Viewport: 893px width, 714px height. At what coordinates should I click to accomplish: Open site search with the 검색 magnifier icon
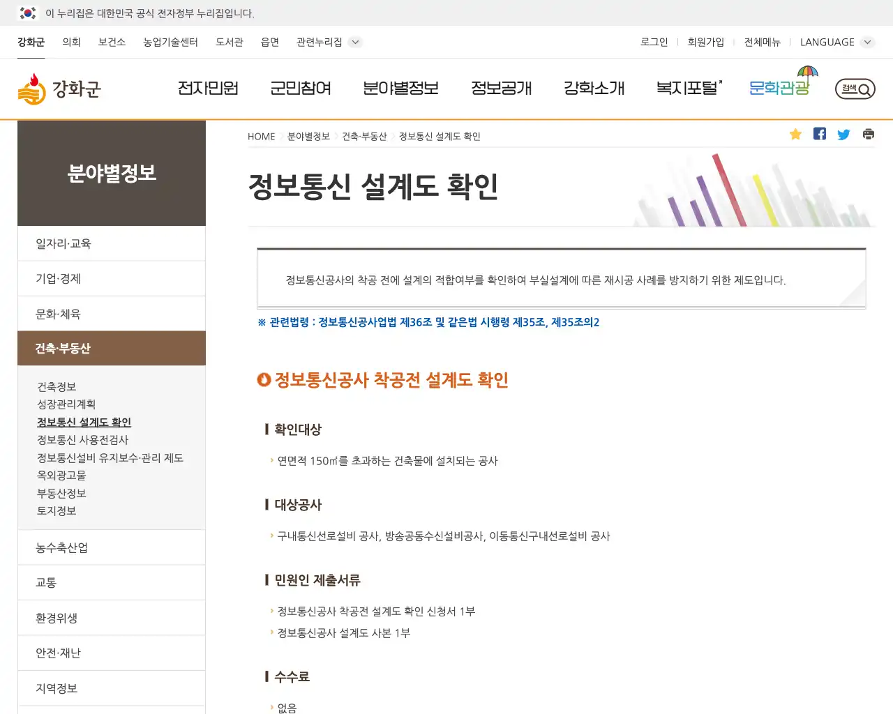point(854,89)
